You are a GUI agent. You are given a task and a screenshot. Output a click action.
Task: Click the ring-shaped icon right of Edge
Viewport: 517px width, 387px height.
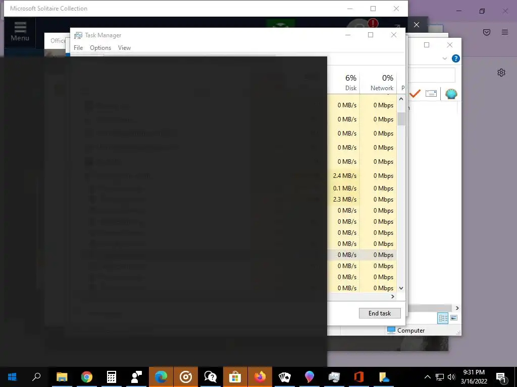[x=186, y=377]
